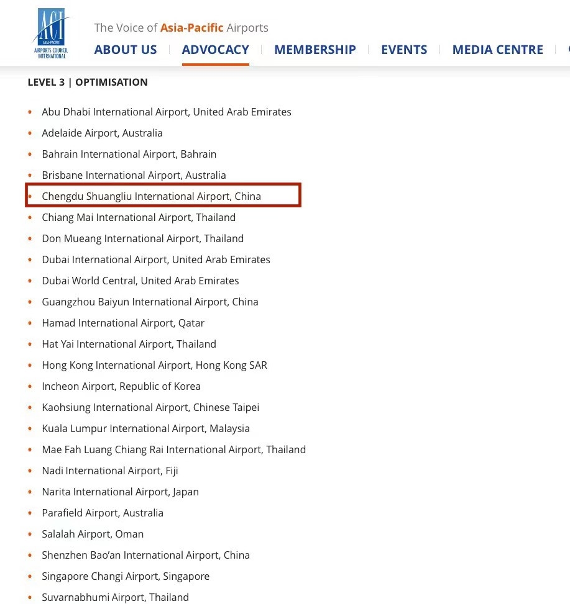This screenshot has width=570, height=604.
Task: Select 'Shenzhen Bao'an International Airport, China'
Action: coord(146,555)
